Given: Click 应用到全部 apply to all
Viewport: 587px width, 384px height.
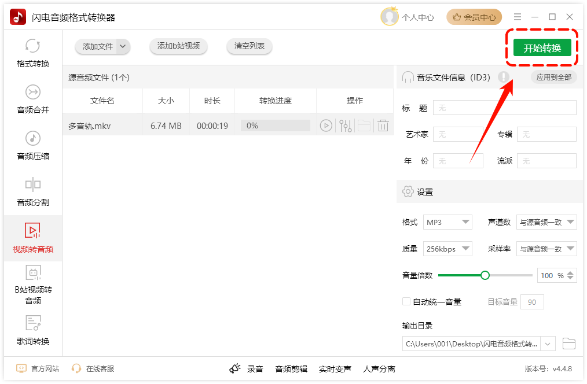Looking at the screenshot, I should pos(553,77).
